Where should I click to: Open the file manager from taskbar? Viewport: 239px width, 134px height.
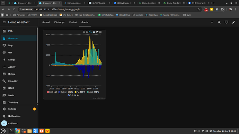[29, 131]
